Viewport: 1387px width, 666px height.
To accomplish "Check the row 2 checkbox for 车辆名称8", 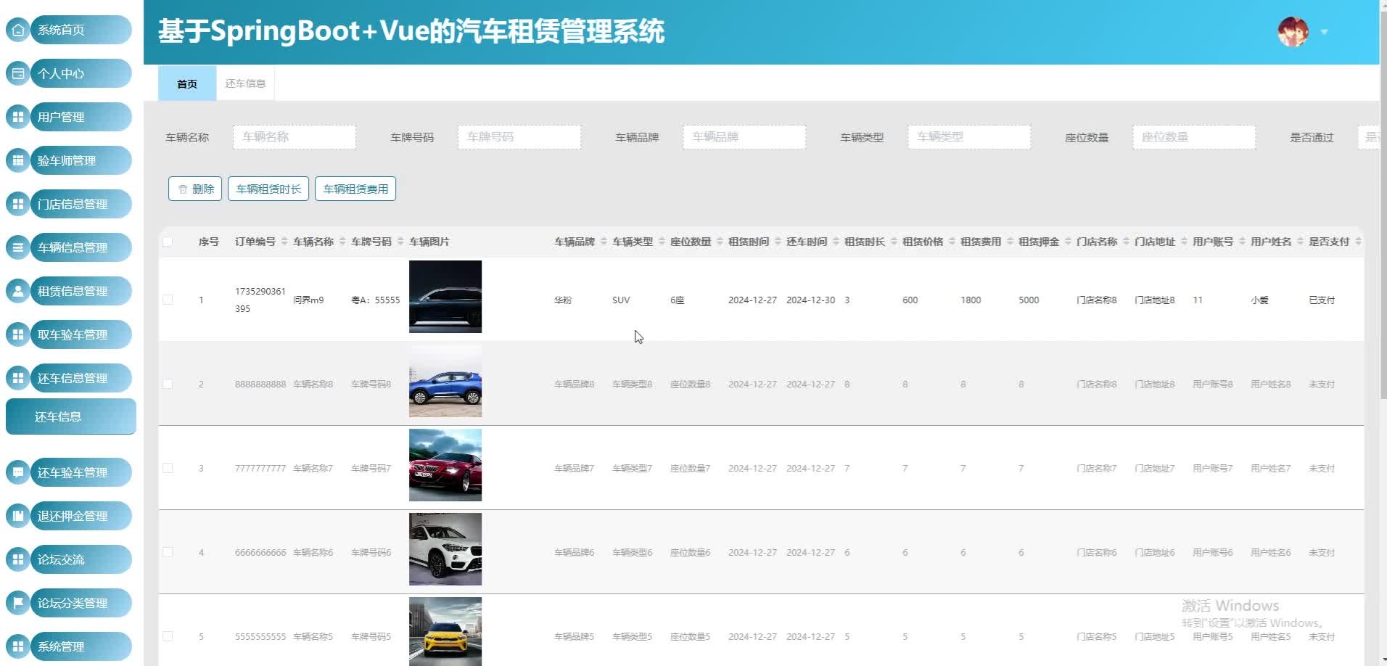I will 168,384.
